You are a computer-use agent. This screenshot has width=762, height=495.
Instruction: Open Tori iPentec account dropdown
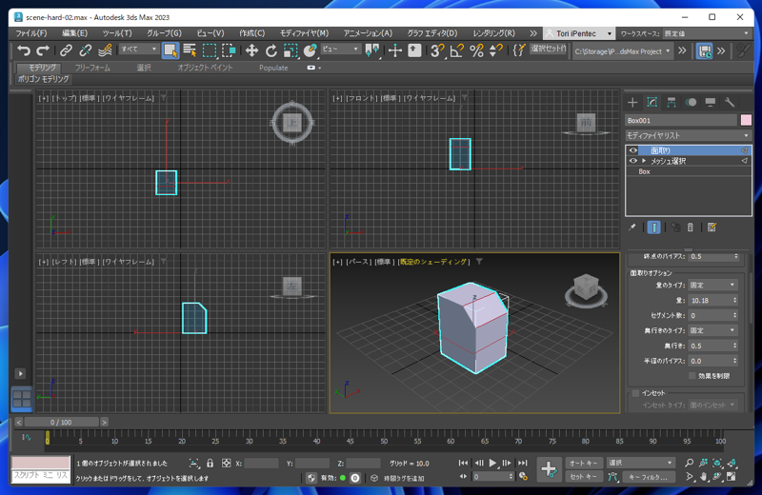pyautogui.click(x=578, y=33)
